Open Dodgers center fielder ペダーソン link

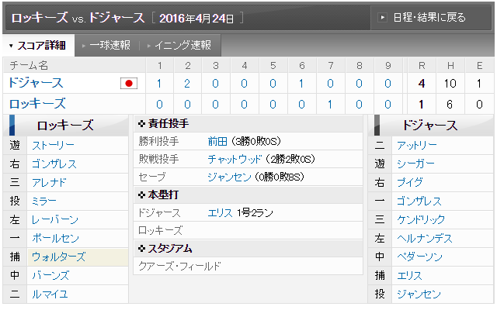click(x=419, y=257)
